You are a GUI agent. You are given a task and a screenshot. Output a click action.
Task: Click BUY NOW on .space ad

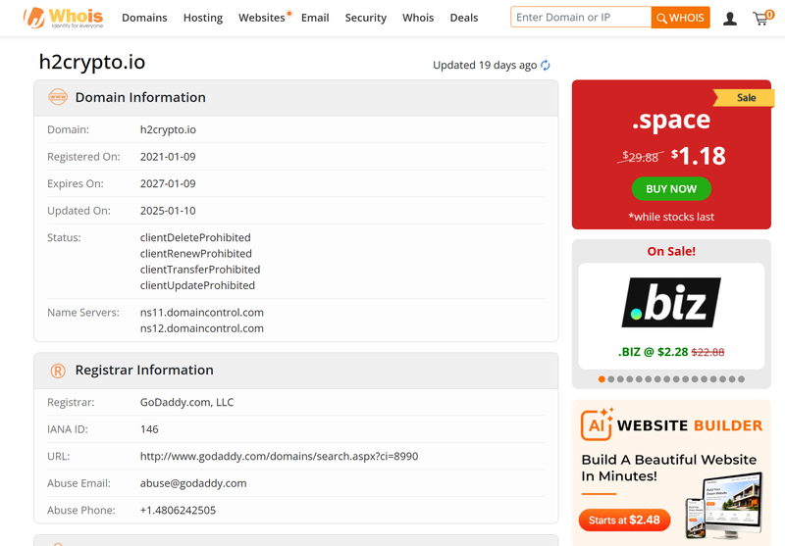click(x=671, y=189)
